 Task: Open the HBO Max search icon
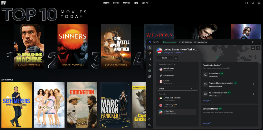[247, 3]
